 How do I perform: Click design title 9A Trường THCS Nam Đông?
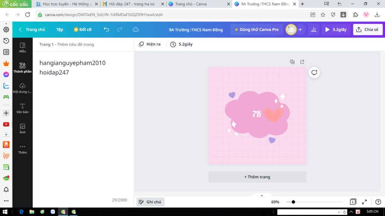tap(196, 30)
